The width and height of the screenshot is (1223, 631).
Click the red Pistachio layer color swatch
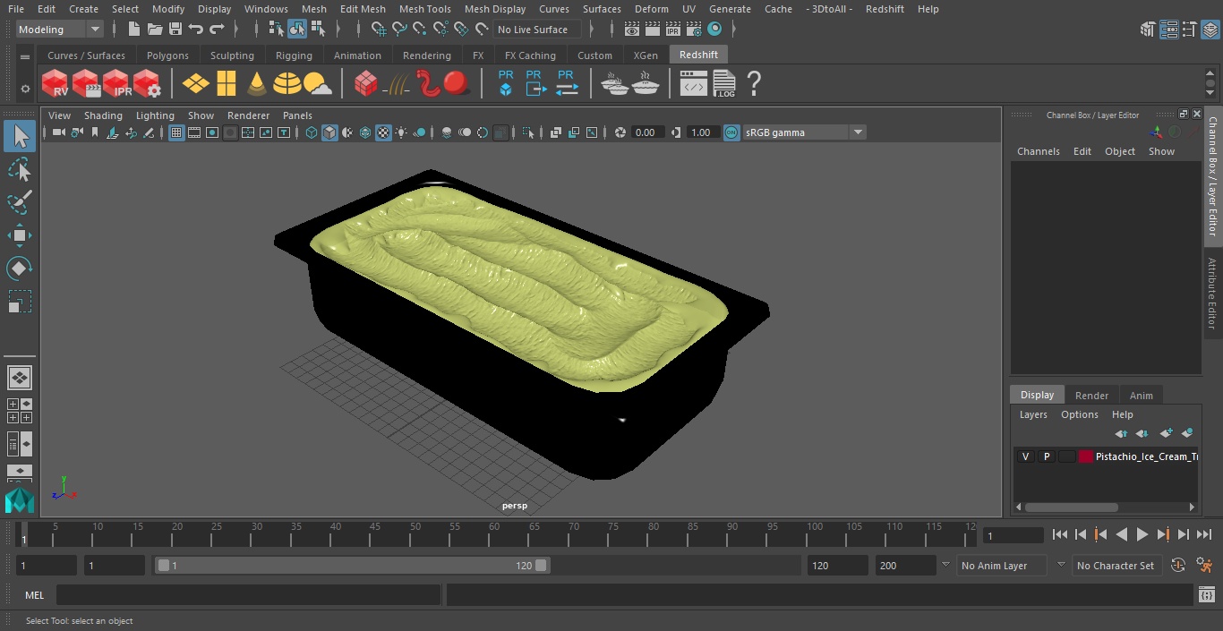1086,456
